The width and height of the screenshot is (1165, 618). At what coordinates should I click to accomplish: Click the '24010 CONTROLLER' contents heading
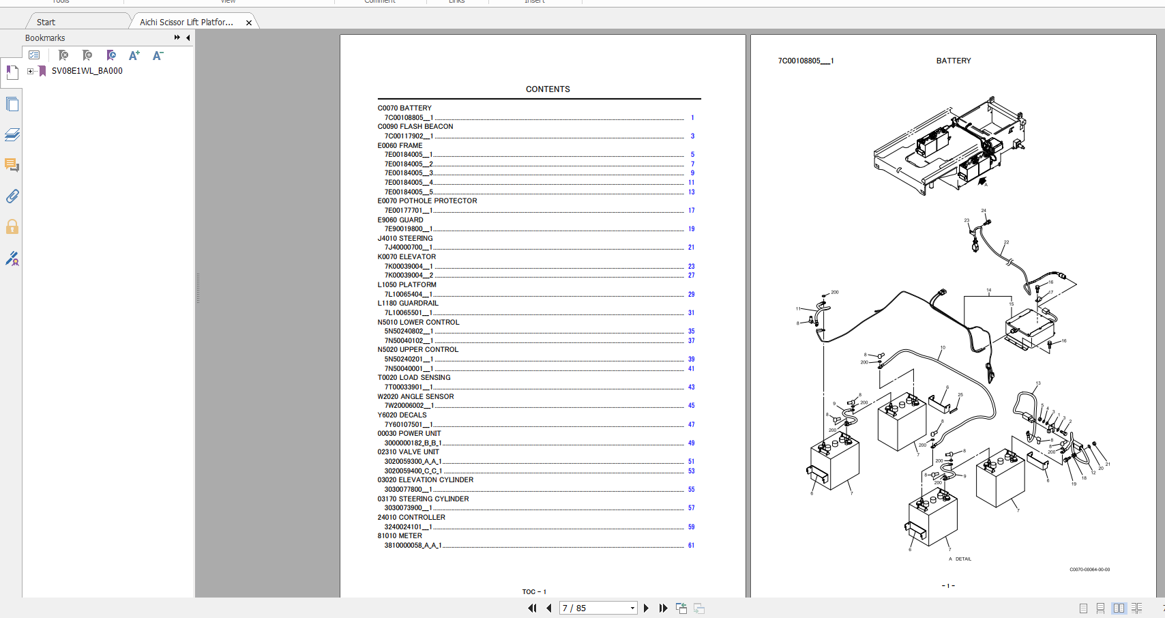[x=411, y=518]
